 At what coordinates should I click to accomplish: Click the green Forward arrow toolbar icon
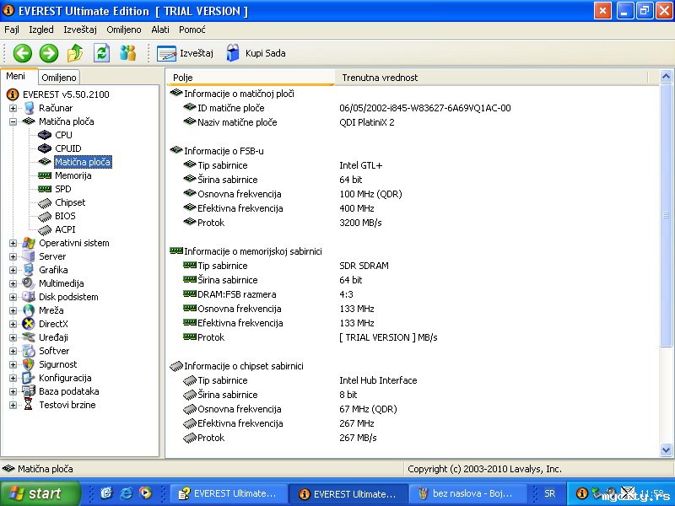(x=49, y=53)
